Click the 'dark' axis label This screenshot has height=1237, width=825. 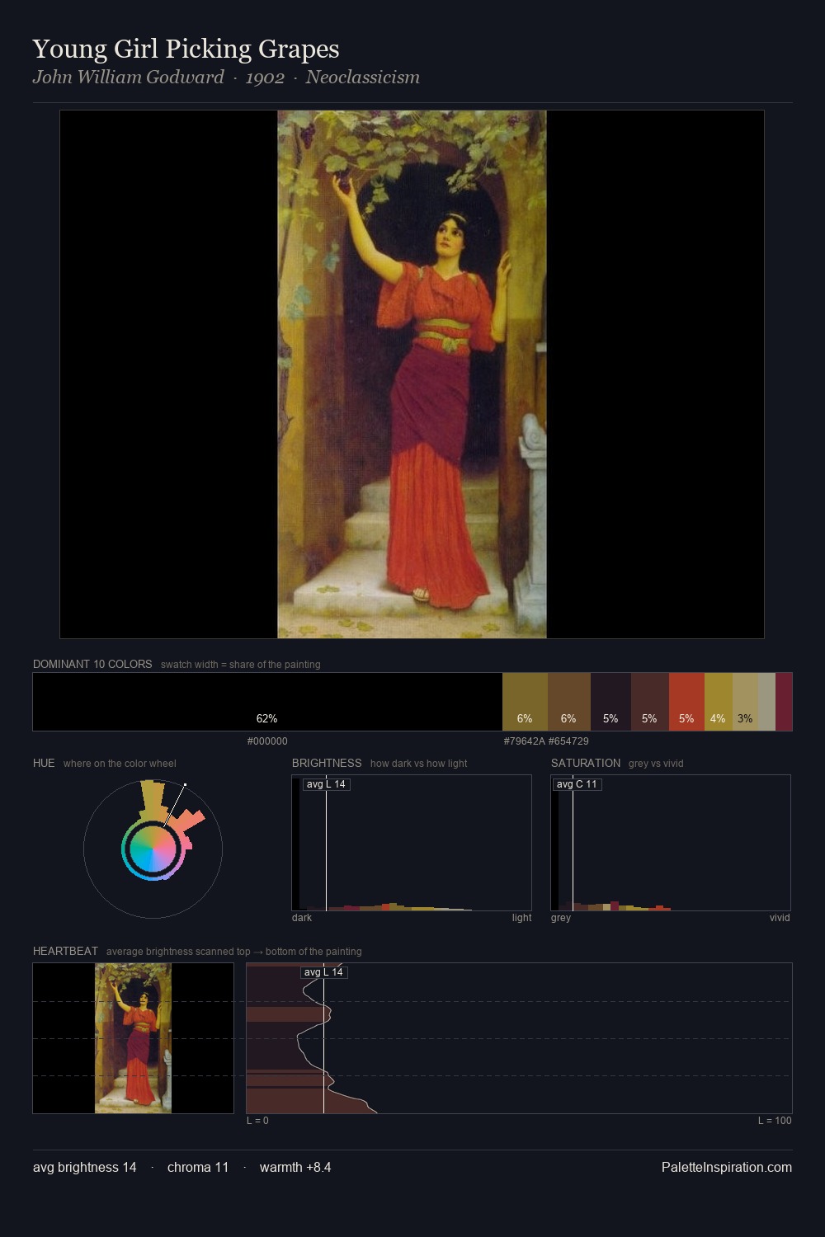point(302,918)
